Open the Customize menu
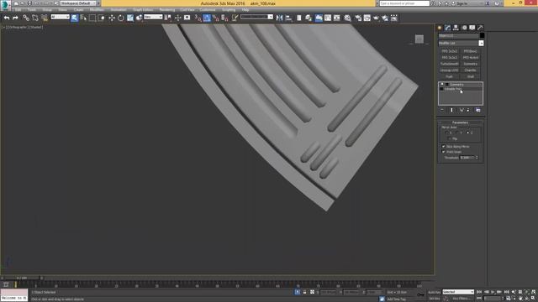 (x=208, y=10)
